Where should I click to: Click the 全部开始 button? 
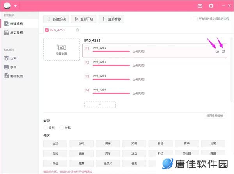click(x=84, y=19)
